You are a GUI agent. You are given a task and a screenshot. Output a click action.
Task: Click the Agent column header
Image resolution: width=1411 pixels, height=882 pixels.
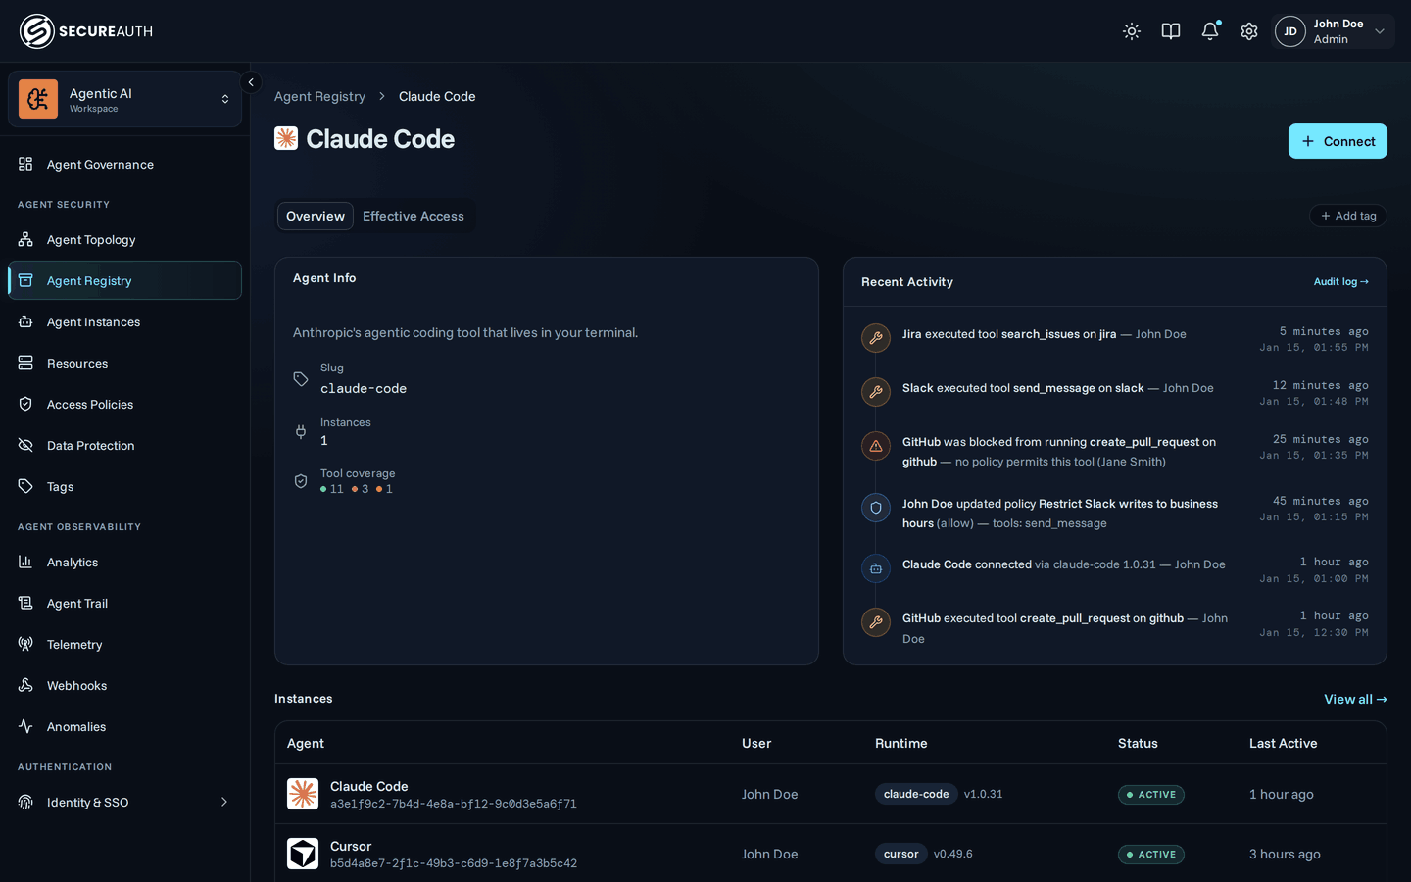pos(306,744)
